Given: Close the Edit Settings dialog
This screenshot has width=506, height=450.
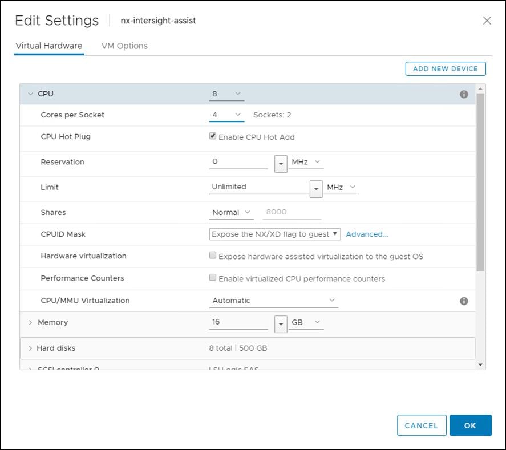Looking at the screenshot, I should click(487, 20).
